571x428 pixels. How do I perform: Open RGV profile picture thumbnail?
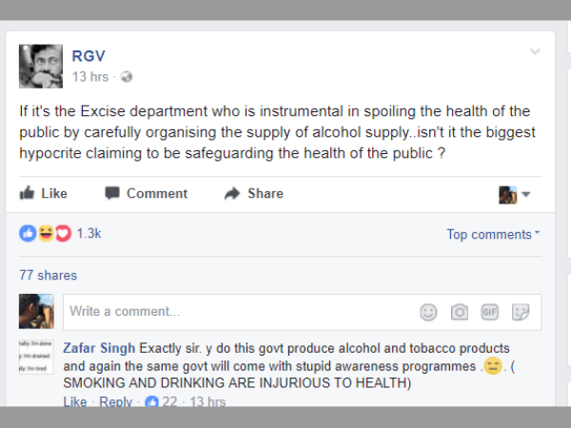pyautogui.click(x=41, y=66)
